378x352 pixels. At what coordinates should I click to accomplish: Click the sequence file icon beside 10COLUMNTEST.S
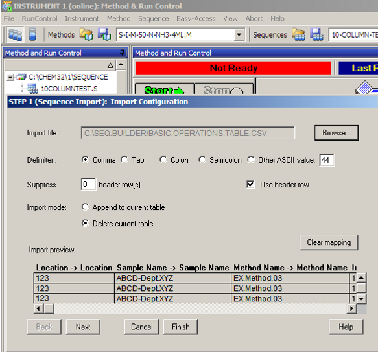click(x=32, y=89)
